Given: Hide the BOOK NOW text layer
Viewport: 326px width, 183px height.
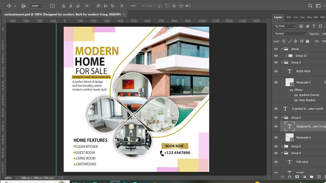Looking at the screenshot, I should pyautogui.click(x=276, y=71).
